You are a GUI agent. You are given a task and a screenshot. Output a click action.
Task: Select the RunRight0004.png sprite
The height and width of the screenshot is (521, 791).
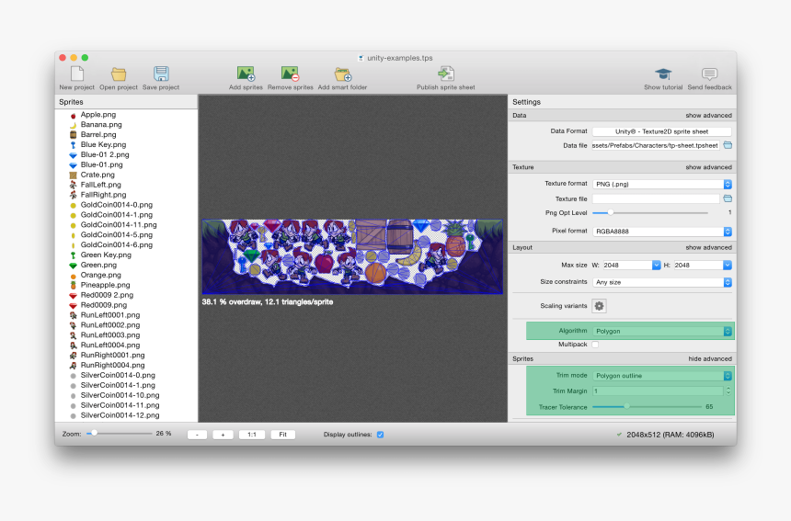click(x=112, y=366)
